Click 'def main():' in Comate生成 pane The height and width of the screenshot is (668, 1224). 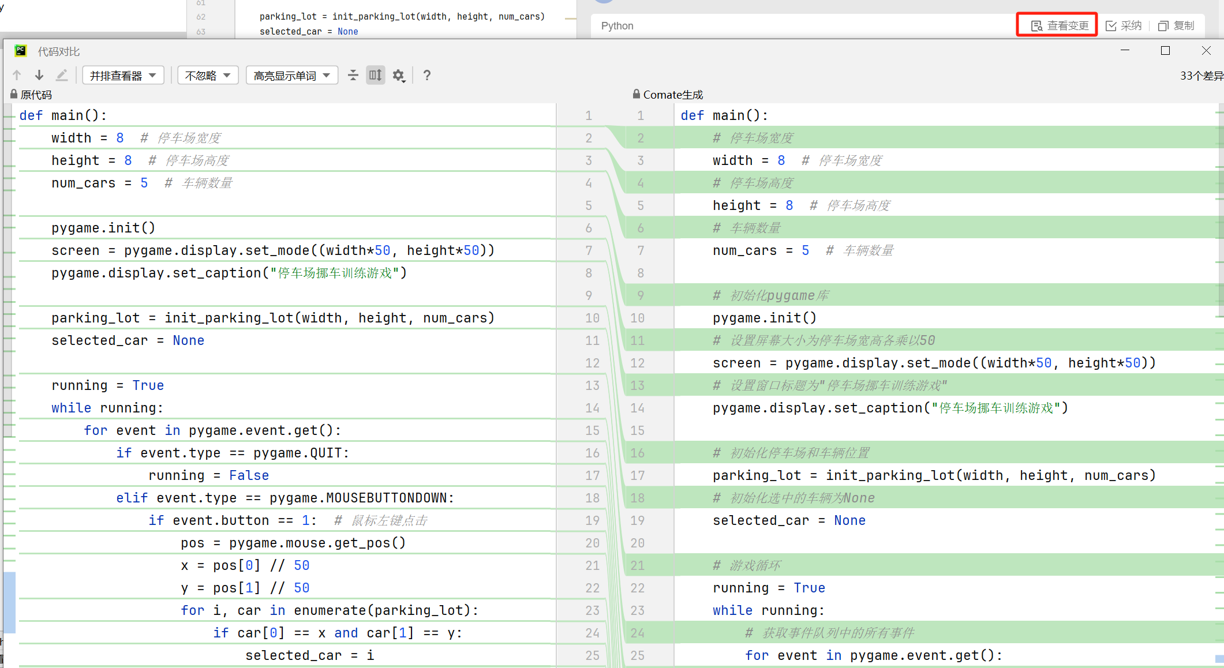(x=724, y=115)
